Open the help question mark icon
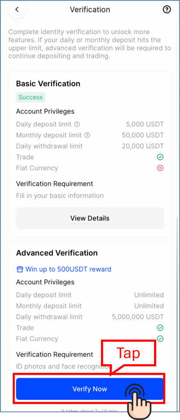 (166, 10)
